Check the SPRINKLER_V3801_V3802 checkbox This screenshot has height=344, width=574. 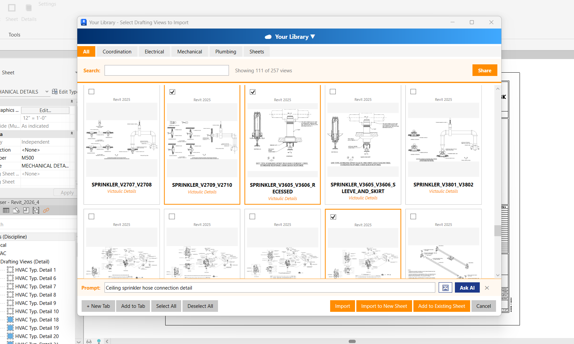tap(413, 92)
